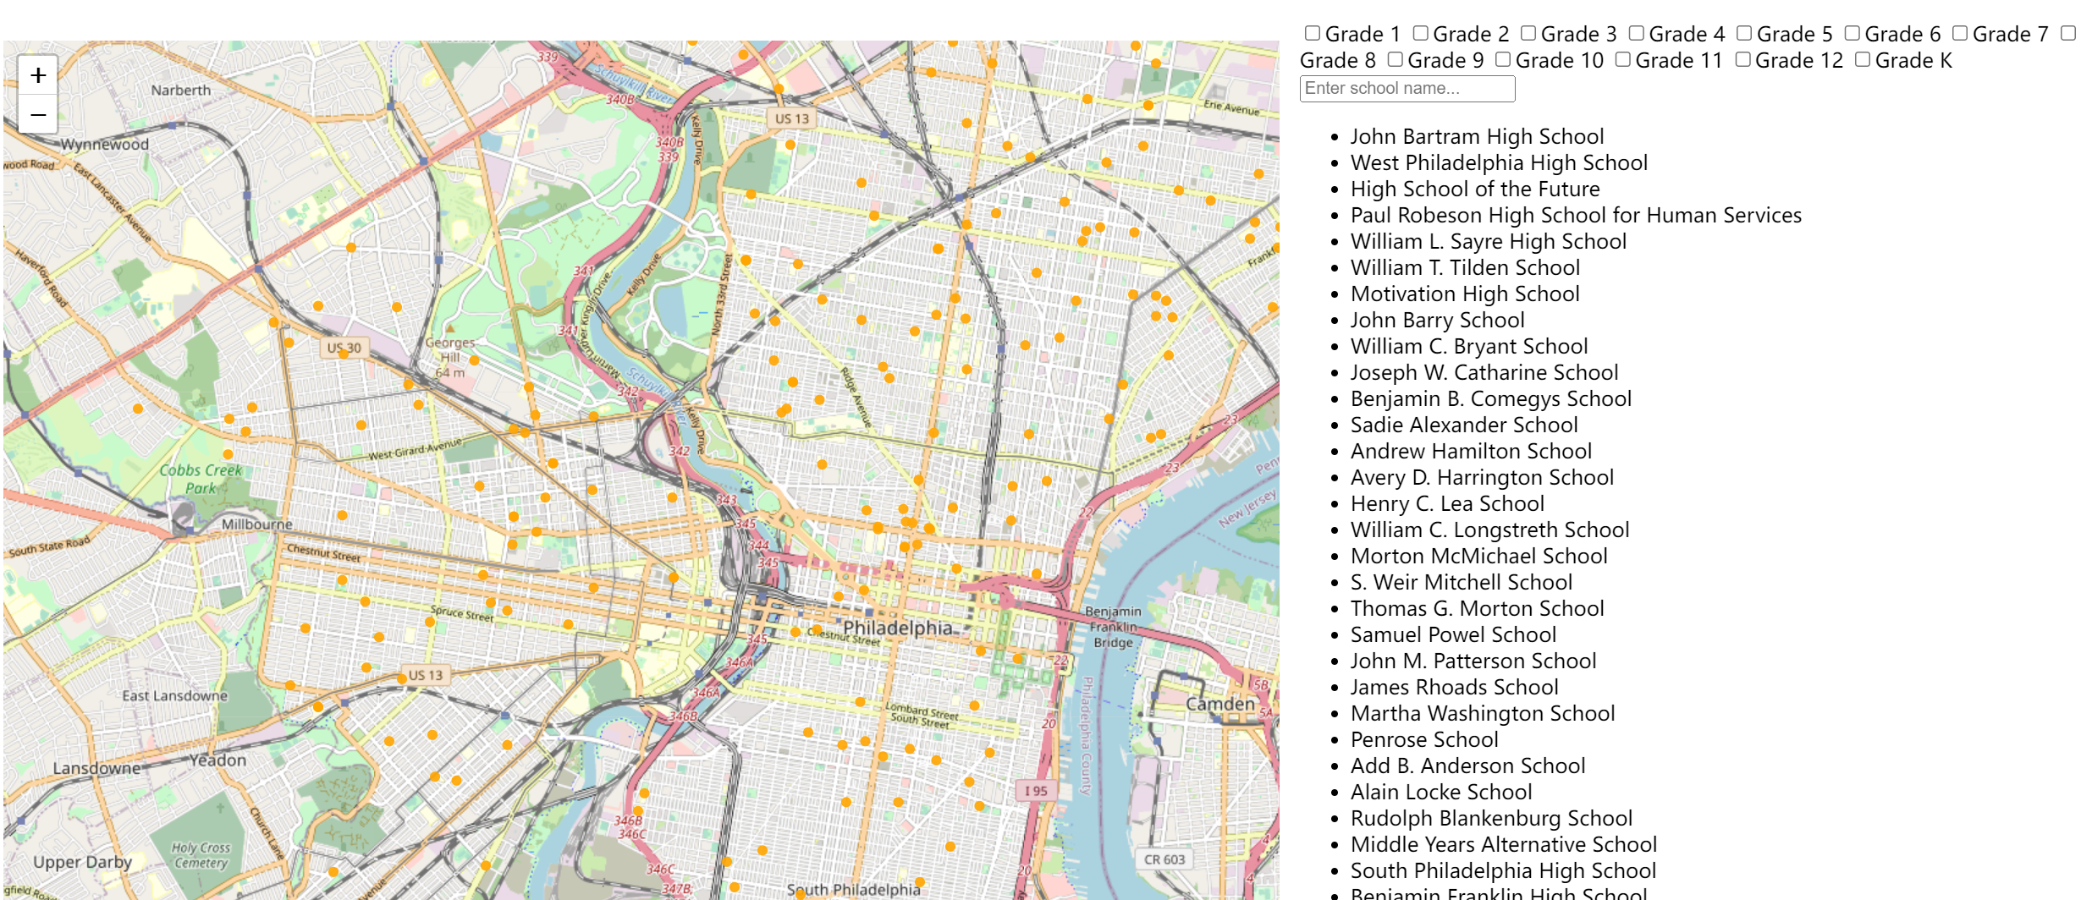Pick Paul Robeson High School for Human Services
Image resolution: width=2092 pixels, height=900 pixels.
coord(1576,215)
